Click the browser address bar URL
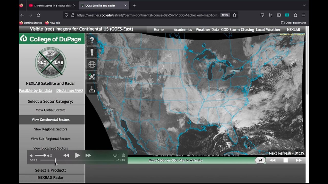This screenshot has height=184, width=328. tap(147, 15)
